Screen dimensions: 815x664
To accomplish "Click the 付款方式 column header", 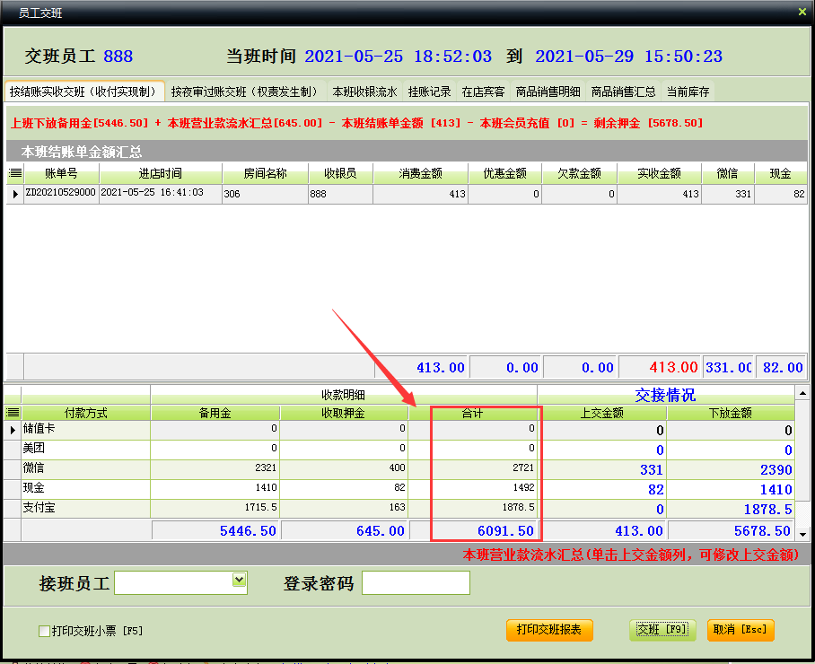I will coord(86,413).
